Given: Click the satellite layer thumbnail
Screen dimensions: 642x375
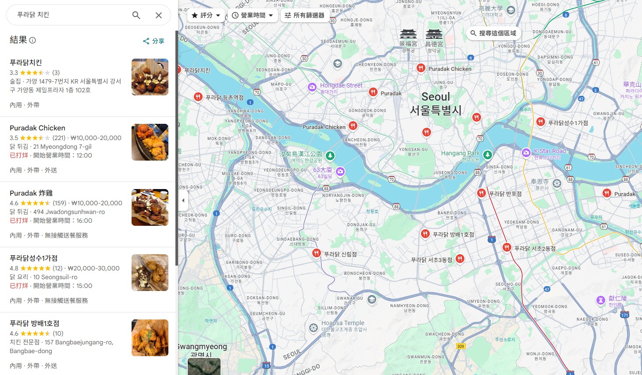Looking at the screenshot, I should tap(204, 366).
